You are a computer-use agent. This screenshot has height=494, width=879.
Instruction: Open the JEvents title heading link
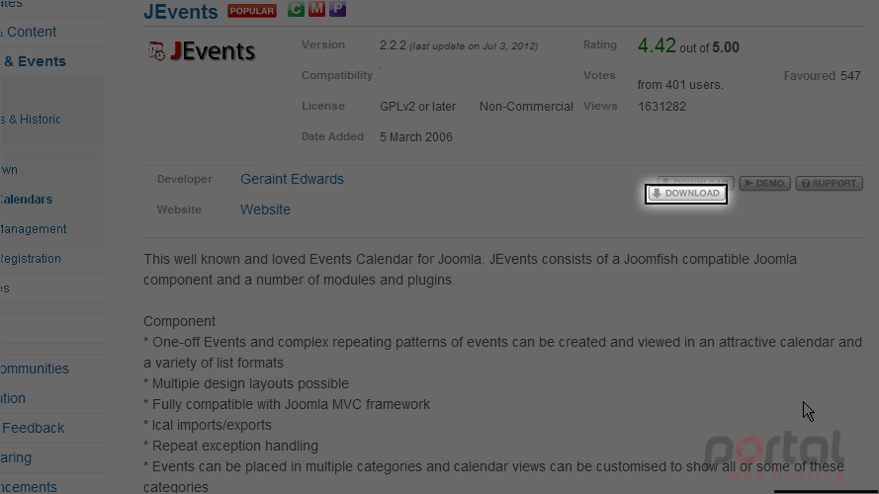[x=181, y=12]
